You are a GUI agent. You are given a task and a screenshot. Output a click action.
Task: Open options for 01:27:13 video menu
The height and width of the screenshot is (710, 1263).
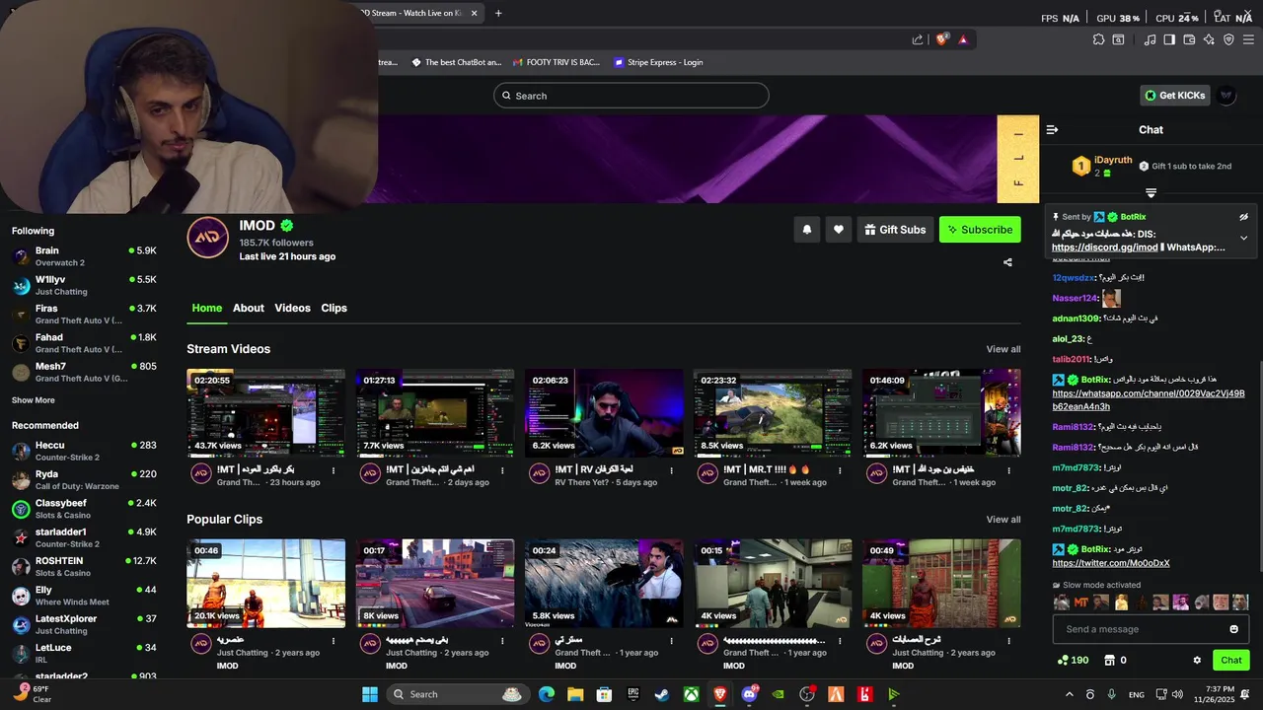(502, 471)
